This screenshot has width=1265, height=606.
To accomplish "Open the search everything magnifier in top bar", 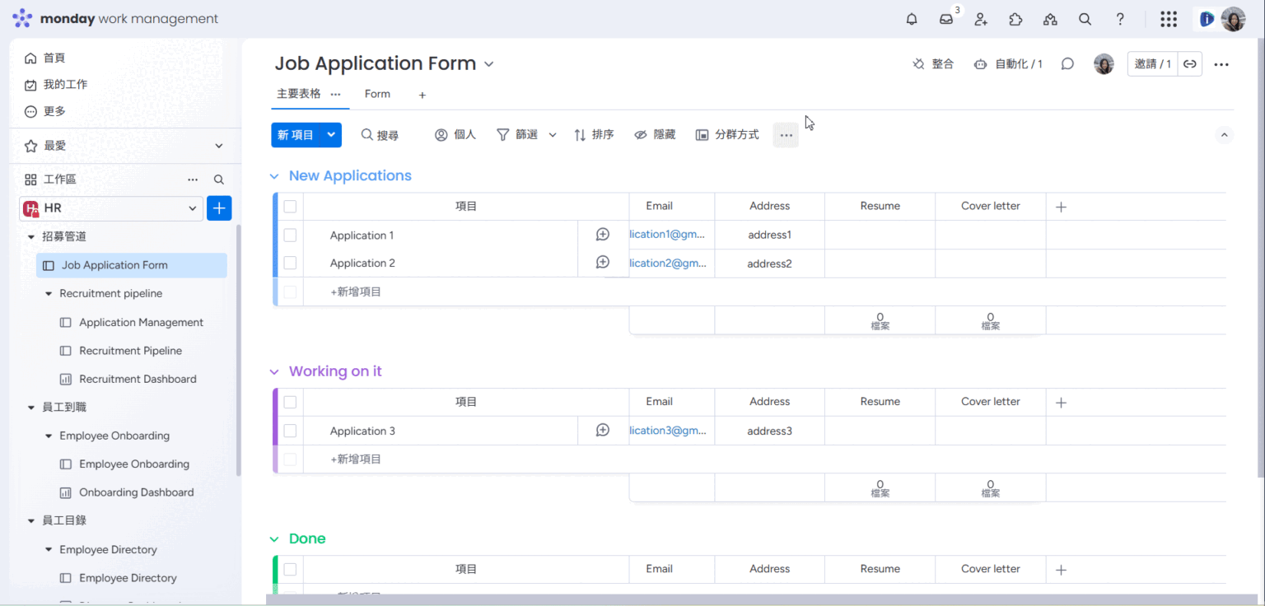I will (x=1085, y=19).
